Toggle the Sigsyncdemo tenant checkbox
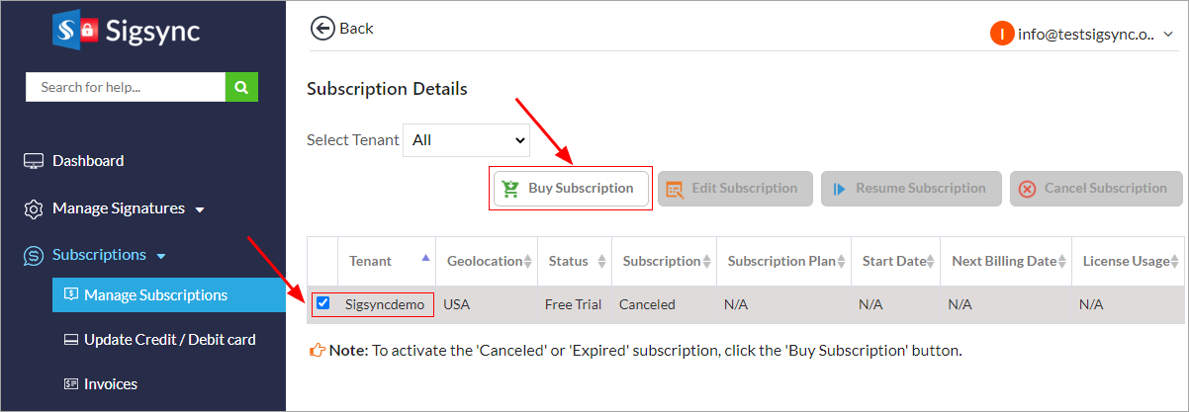This screenshot has height=412, width=1189. pos(322,303)
